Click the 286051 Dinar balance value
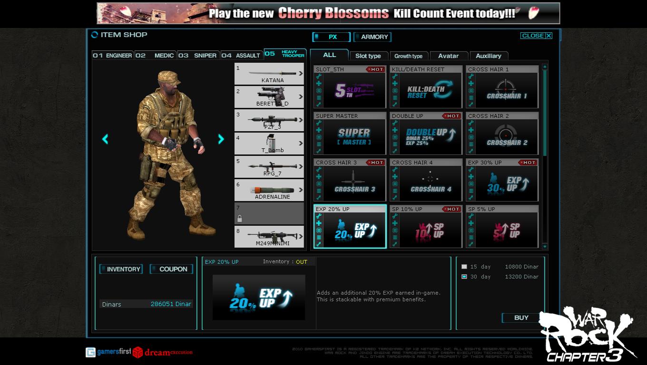 click(171, 304)
